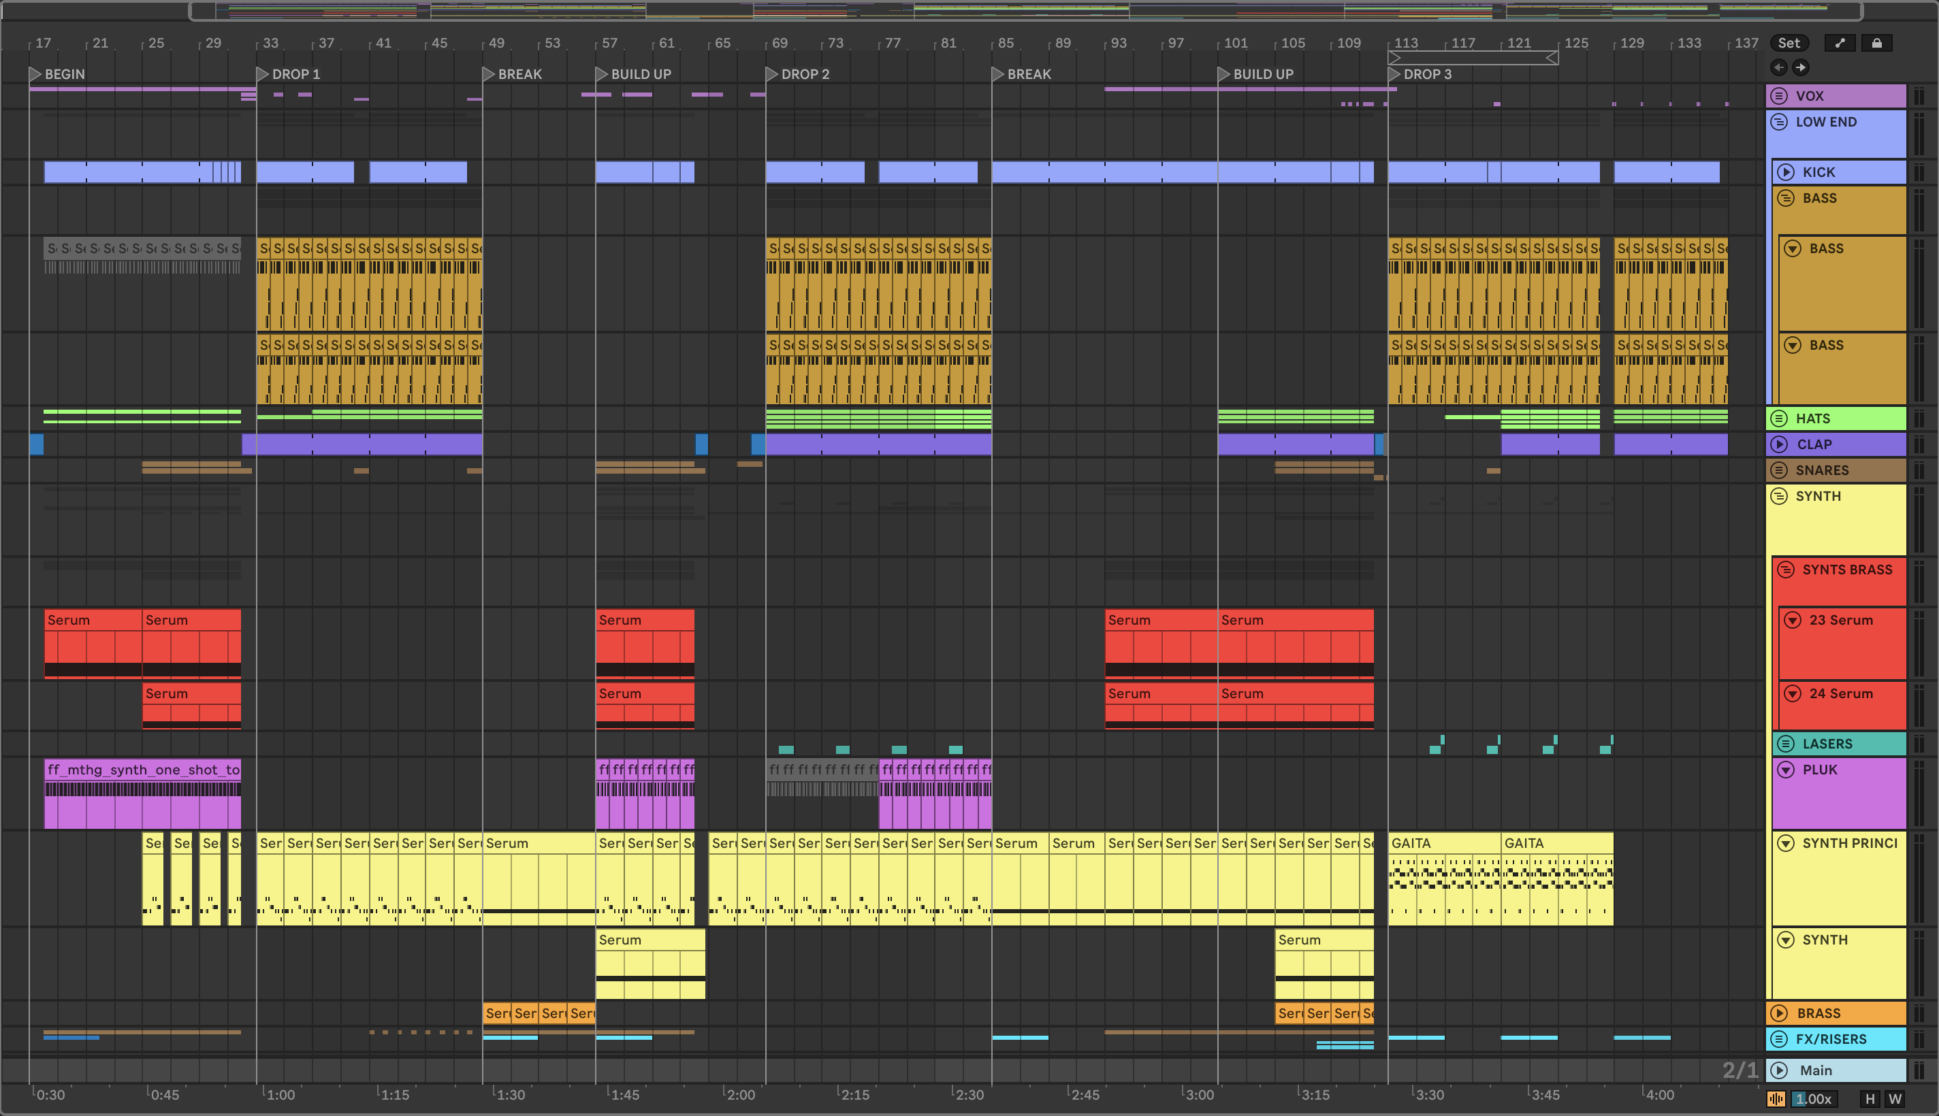Jump to the DROP 2 locator

772,74
